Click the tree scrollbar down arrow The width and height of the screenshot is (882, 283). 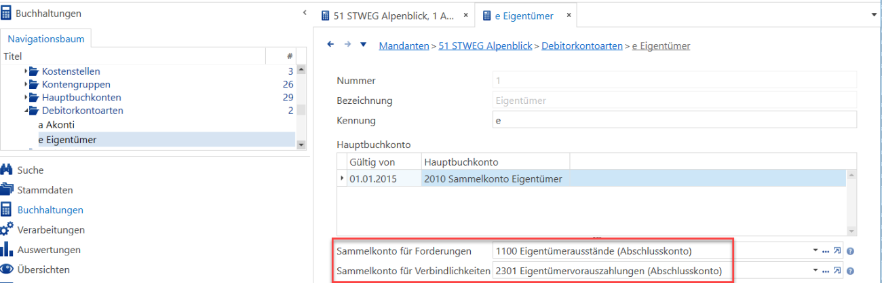301,144
